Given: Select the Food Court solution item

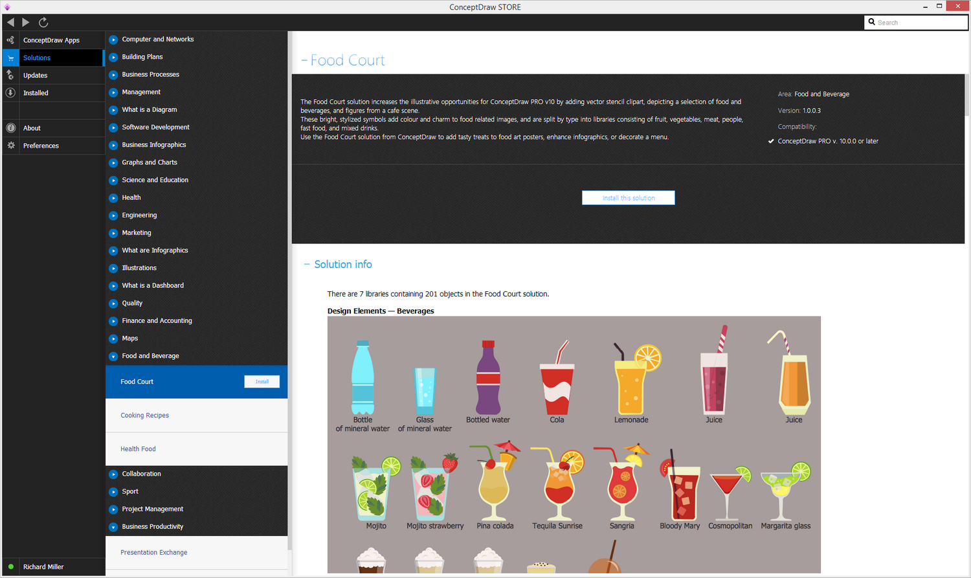Looking at the screenshot, I should (x=197, y=382).
